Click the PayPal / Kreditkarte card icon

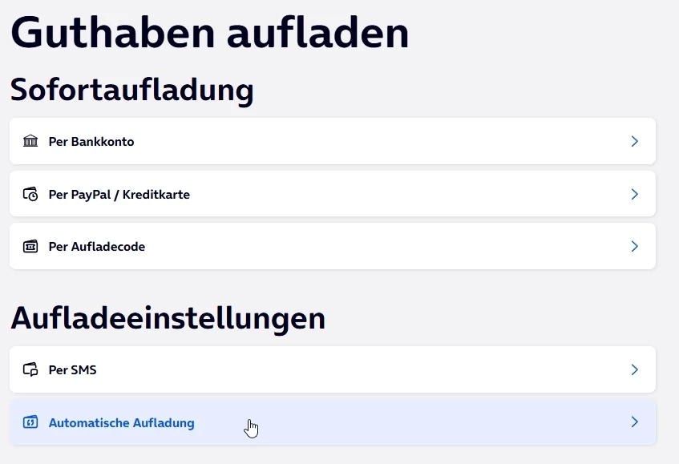point(30,194)
